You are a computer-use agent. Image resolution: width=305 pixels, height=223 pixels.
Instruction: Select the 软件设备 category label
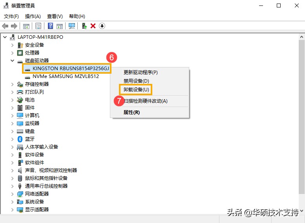click(x=35, y=155)
